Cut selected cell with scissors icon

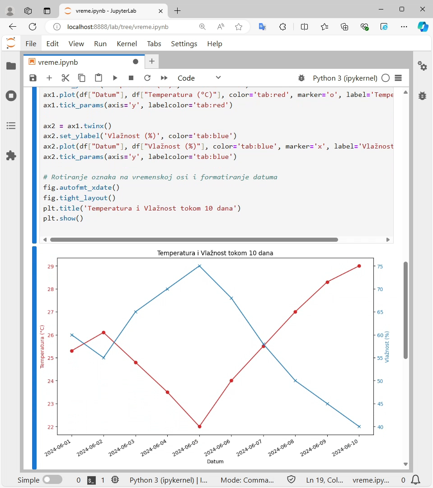[65, 78]
